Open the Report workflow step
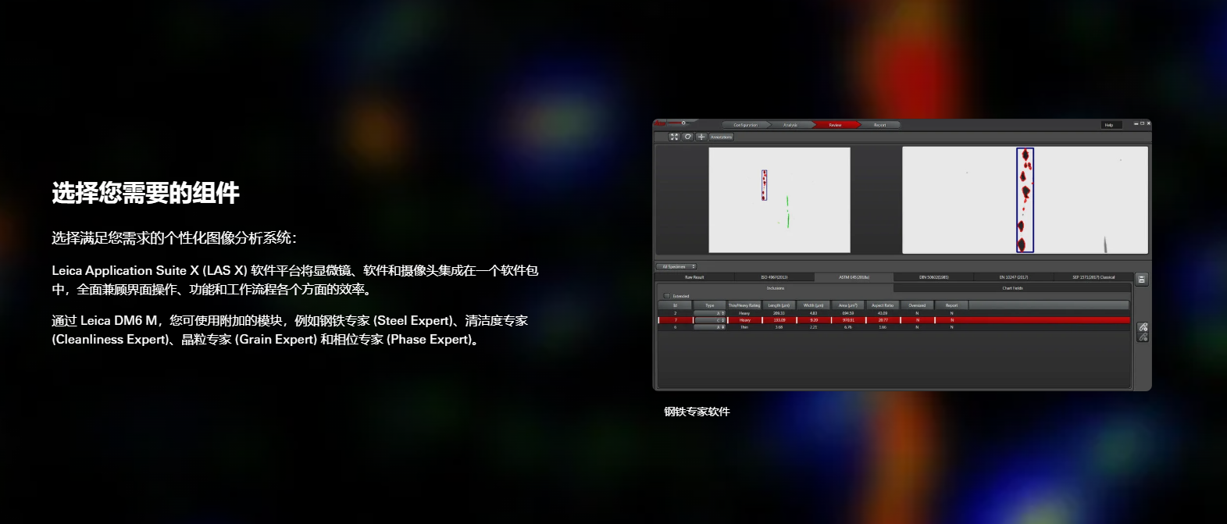 pos(879,125)
